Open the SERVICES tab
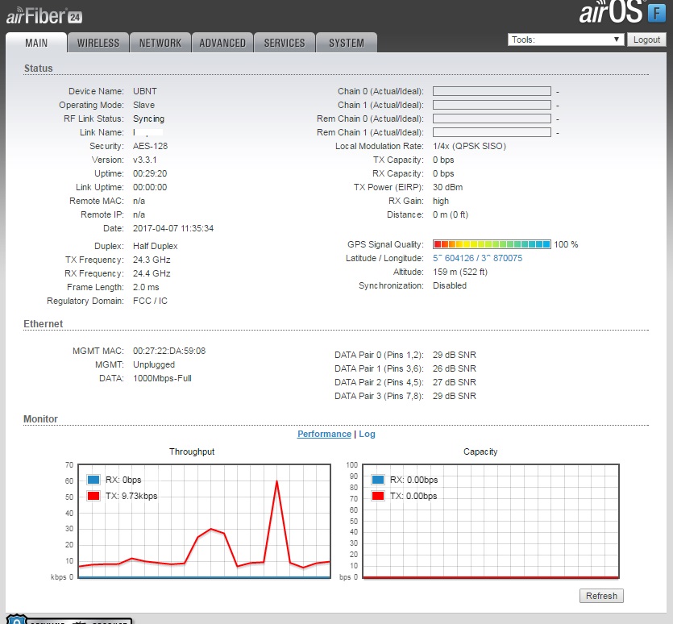 click(x=285, y=43)
